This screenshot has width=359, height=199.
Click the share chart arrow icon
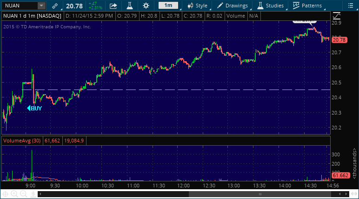point(113,6)
